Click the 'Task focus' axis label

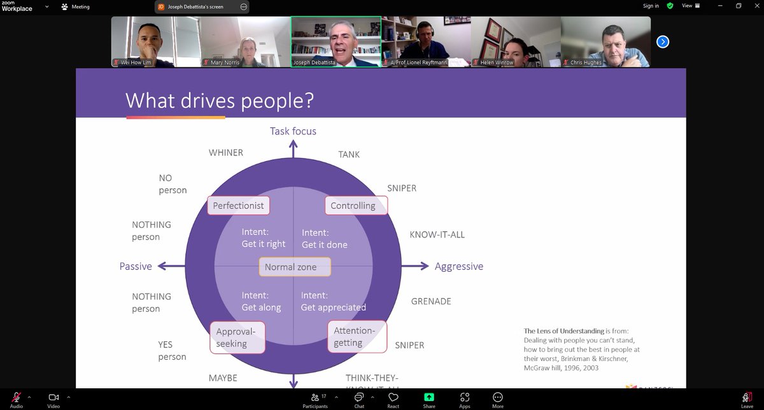pyautogui.click(x=293, y=131)
